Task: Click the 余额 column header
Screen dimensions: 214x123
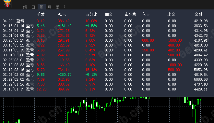Action: (198, 14)
